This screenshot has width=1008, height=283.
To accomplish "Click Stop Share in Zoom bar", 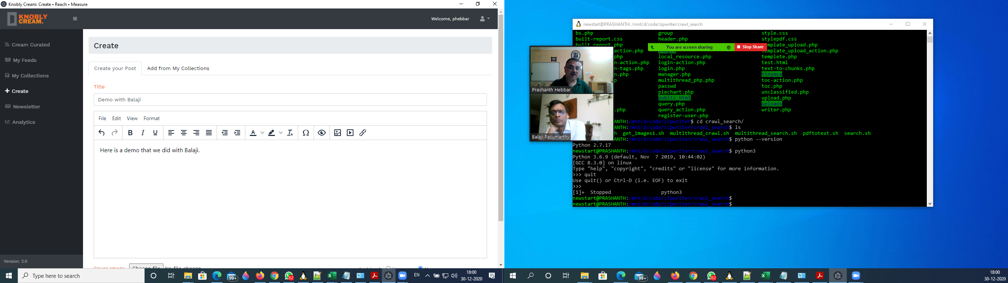I will 750,47.
